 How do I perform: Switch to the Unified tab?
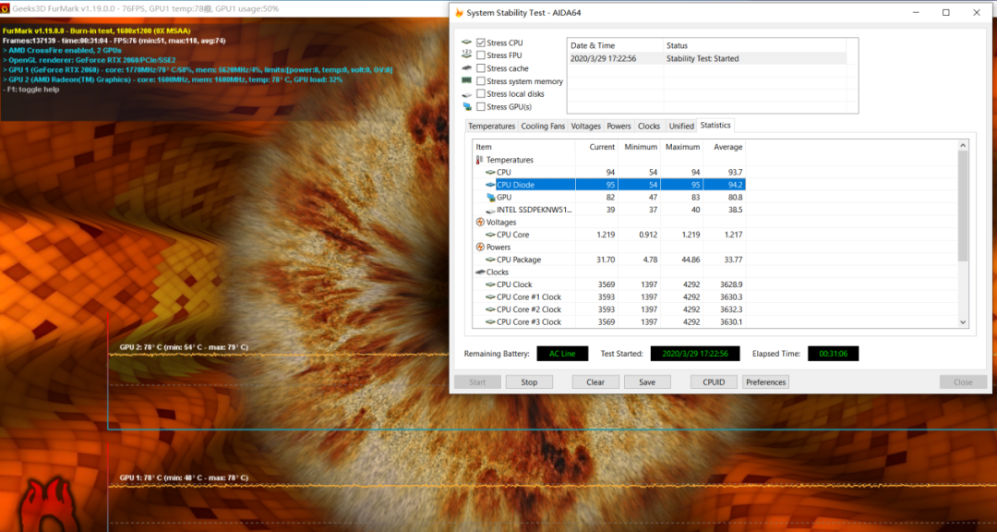click(681, 126)
